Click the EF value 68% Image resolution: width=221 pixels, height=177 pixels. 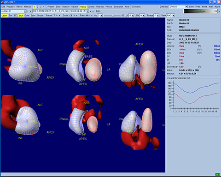tap(181, 60)
